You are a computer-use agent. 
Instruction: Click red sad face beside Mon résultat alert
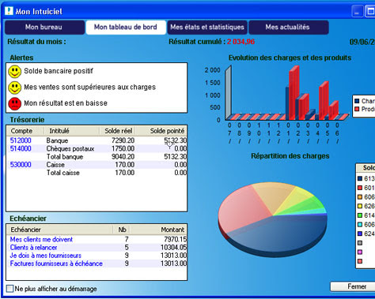tap(14, 103)
